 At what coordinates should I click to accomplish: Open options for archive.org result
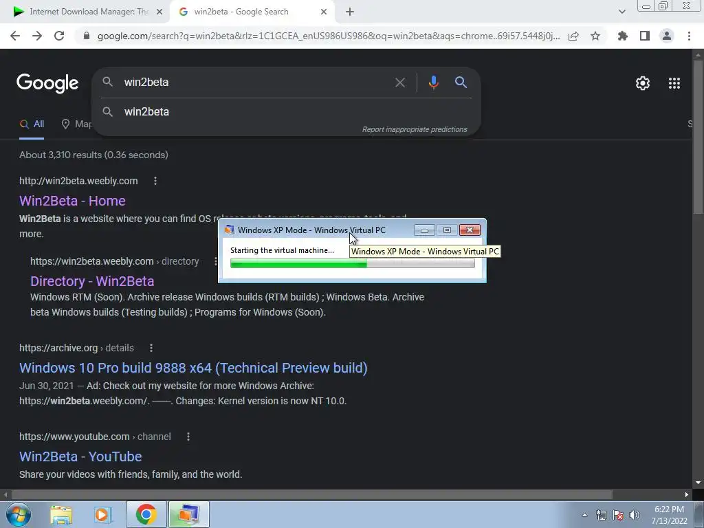click(151, 348)
